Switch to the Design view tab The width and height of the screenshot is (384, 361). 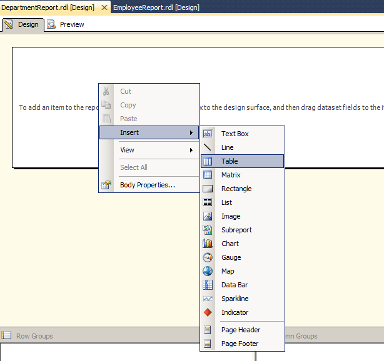[23, 25]
